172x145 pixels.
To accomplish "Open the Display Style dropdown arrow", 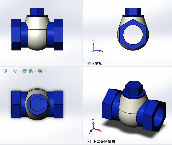I will pos(10,71).
